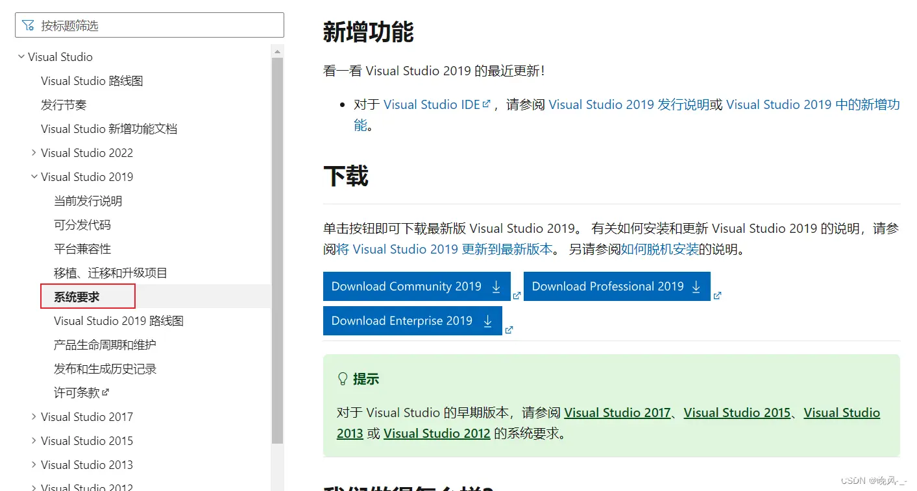The width and height of the screenshot is (917, 491).
Task: Open 发布和生成历史记录 in the sidebar
Action: tap(105, 369)
